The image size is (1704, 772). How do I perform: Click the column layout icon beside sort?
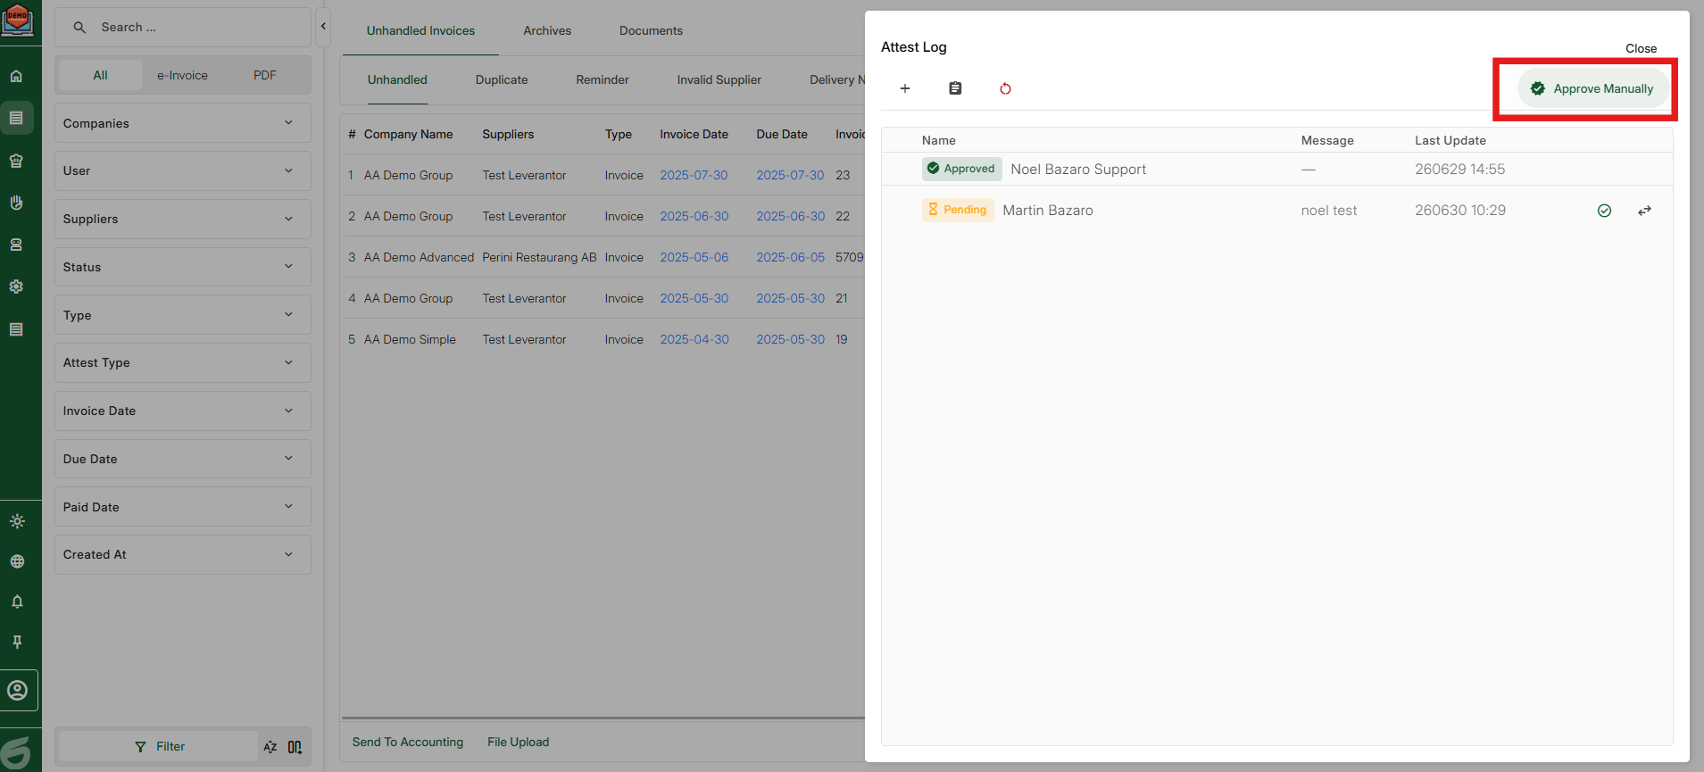pyautogui.click(x=295, y=747)
